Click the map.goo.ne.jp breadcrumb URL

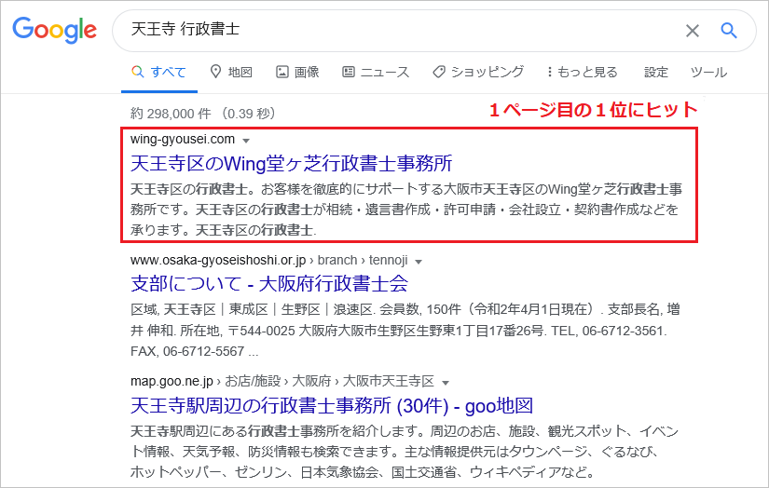282,381
